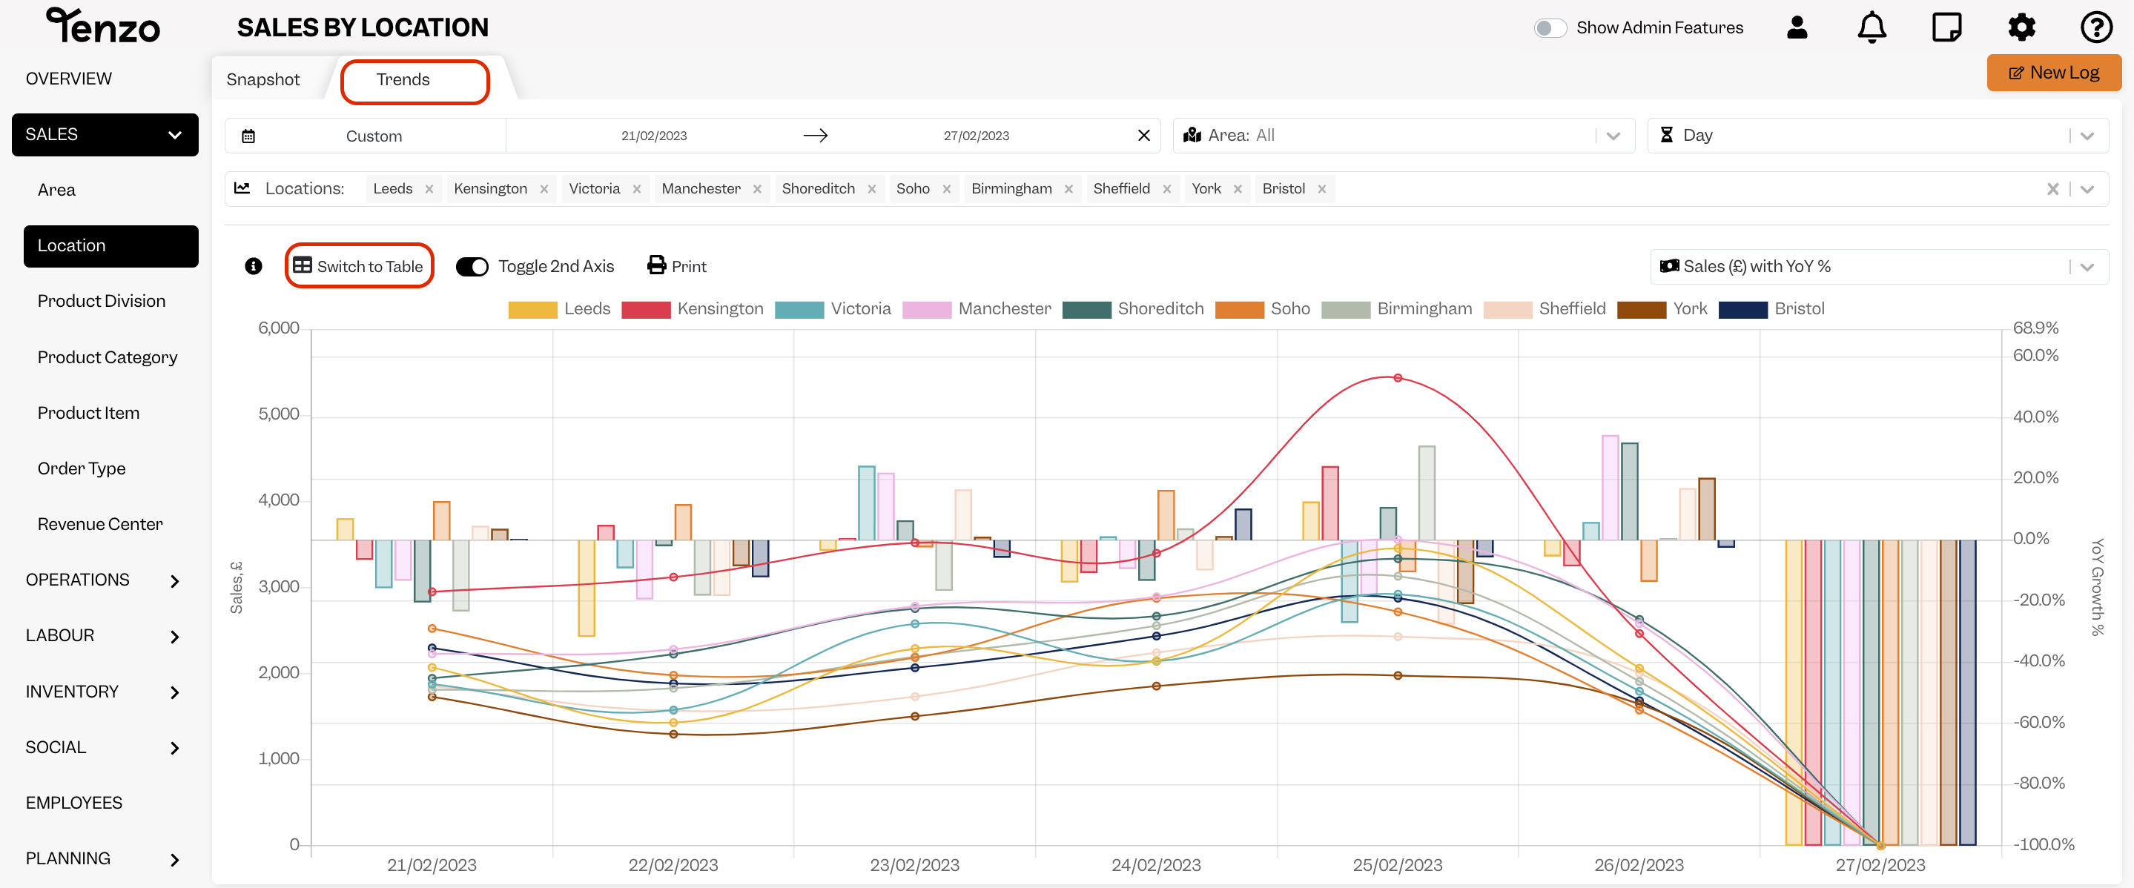Viewport: 2134px width, 888px height.
Task: Open the notifications bell
Action: (1872, 27)
